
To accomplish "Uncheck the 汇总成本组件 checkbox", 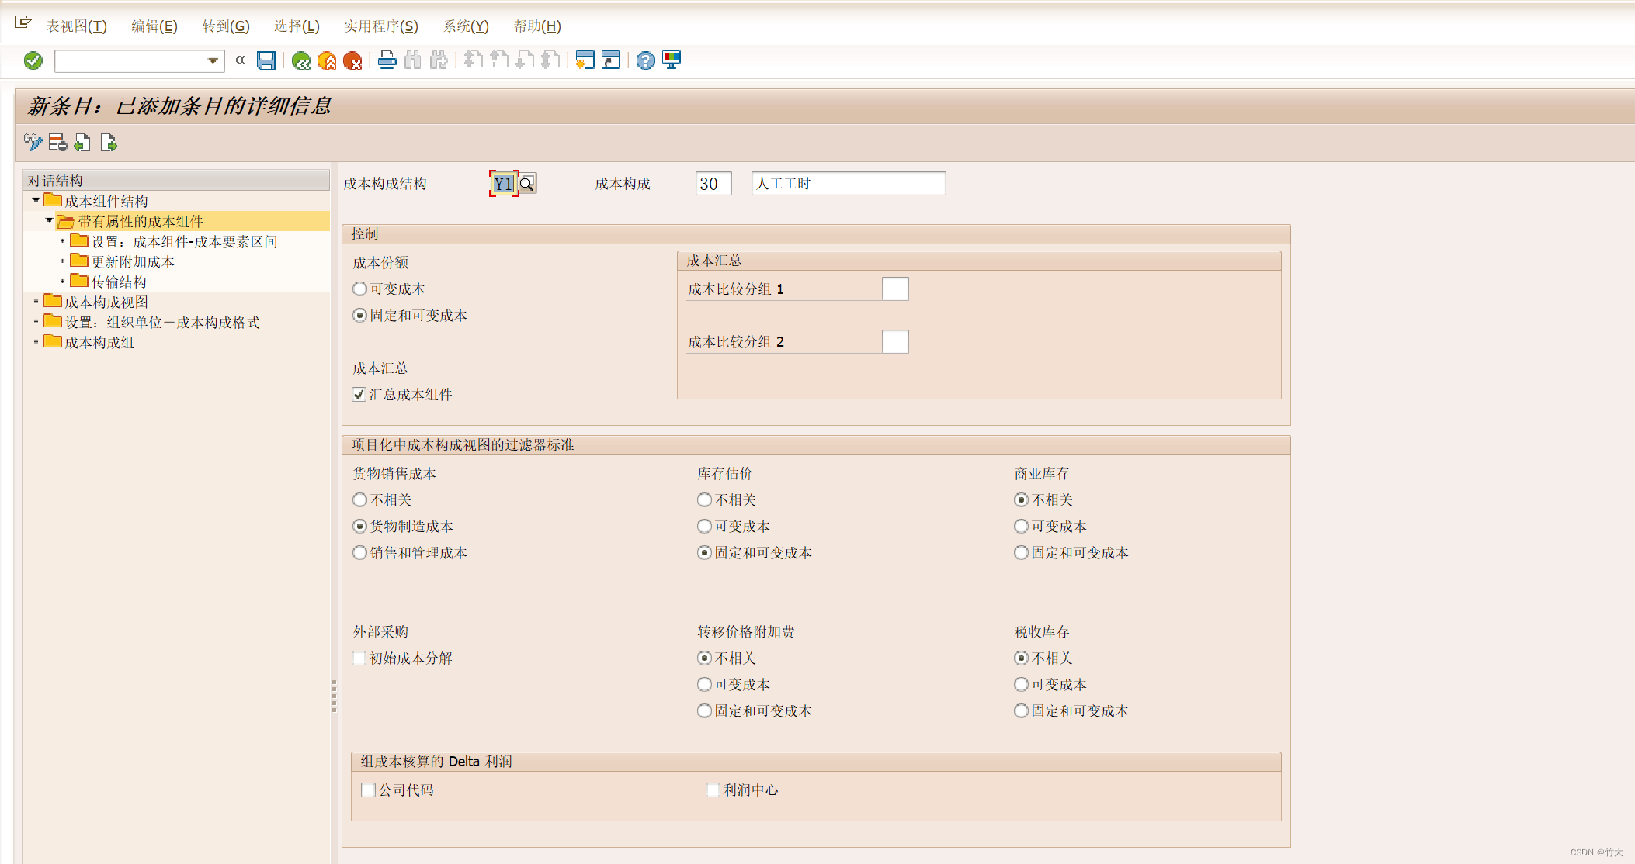I will pyautogui.click(x=359, y=395).
